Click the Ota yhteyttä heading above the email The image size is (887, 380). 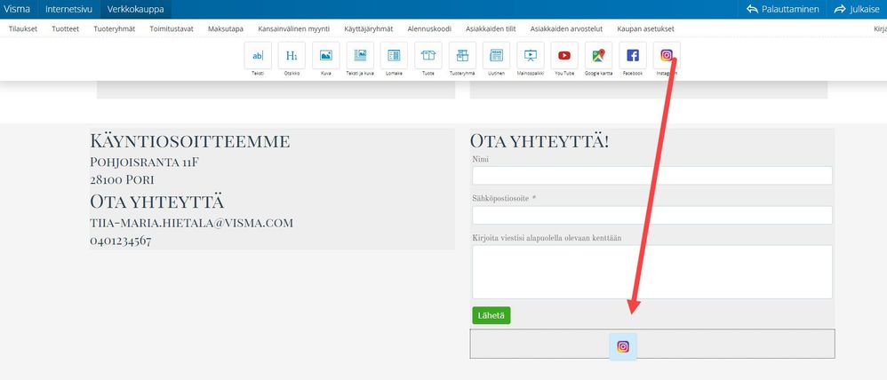156,202
